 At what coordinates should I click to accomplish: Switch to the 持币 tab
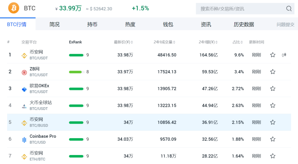(92, 24)
